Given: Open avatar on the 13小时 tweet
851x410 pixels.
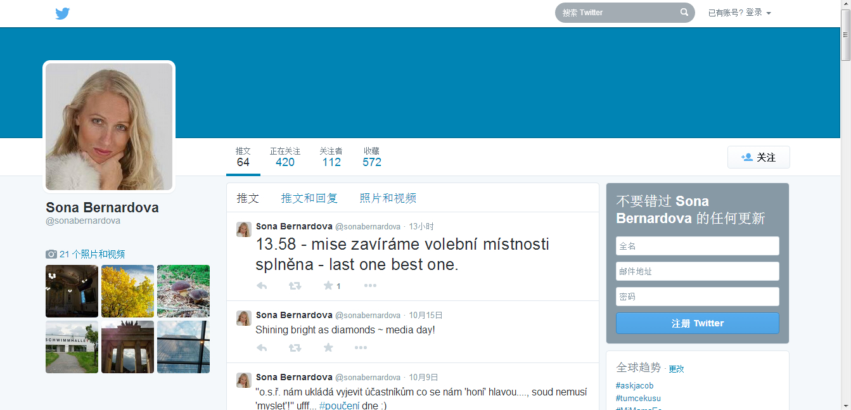Looking at the screenshot, I should (244, 229).
